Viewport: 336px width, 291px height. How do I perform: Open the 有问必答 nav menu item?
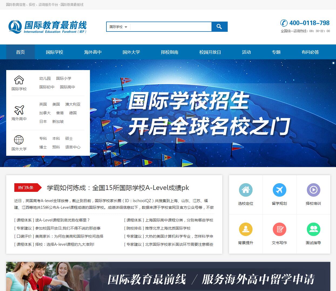tap(310, 52)
